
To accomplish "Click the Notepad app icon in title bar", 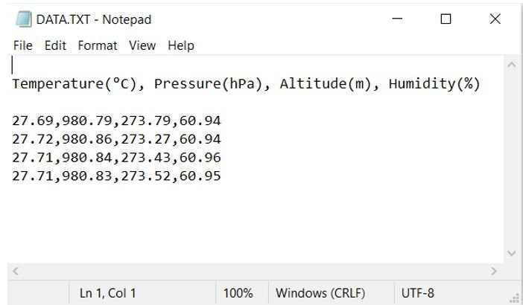I will pos(23,19).
